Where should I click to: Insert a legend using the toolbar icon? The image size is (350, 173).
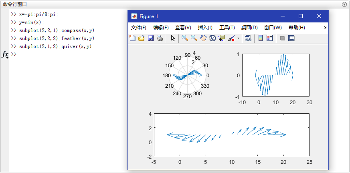[270, 38]
